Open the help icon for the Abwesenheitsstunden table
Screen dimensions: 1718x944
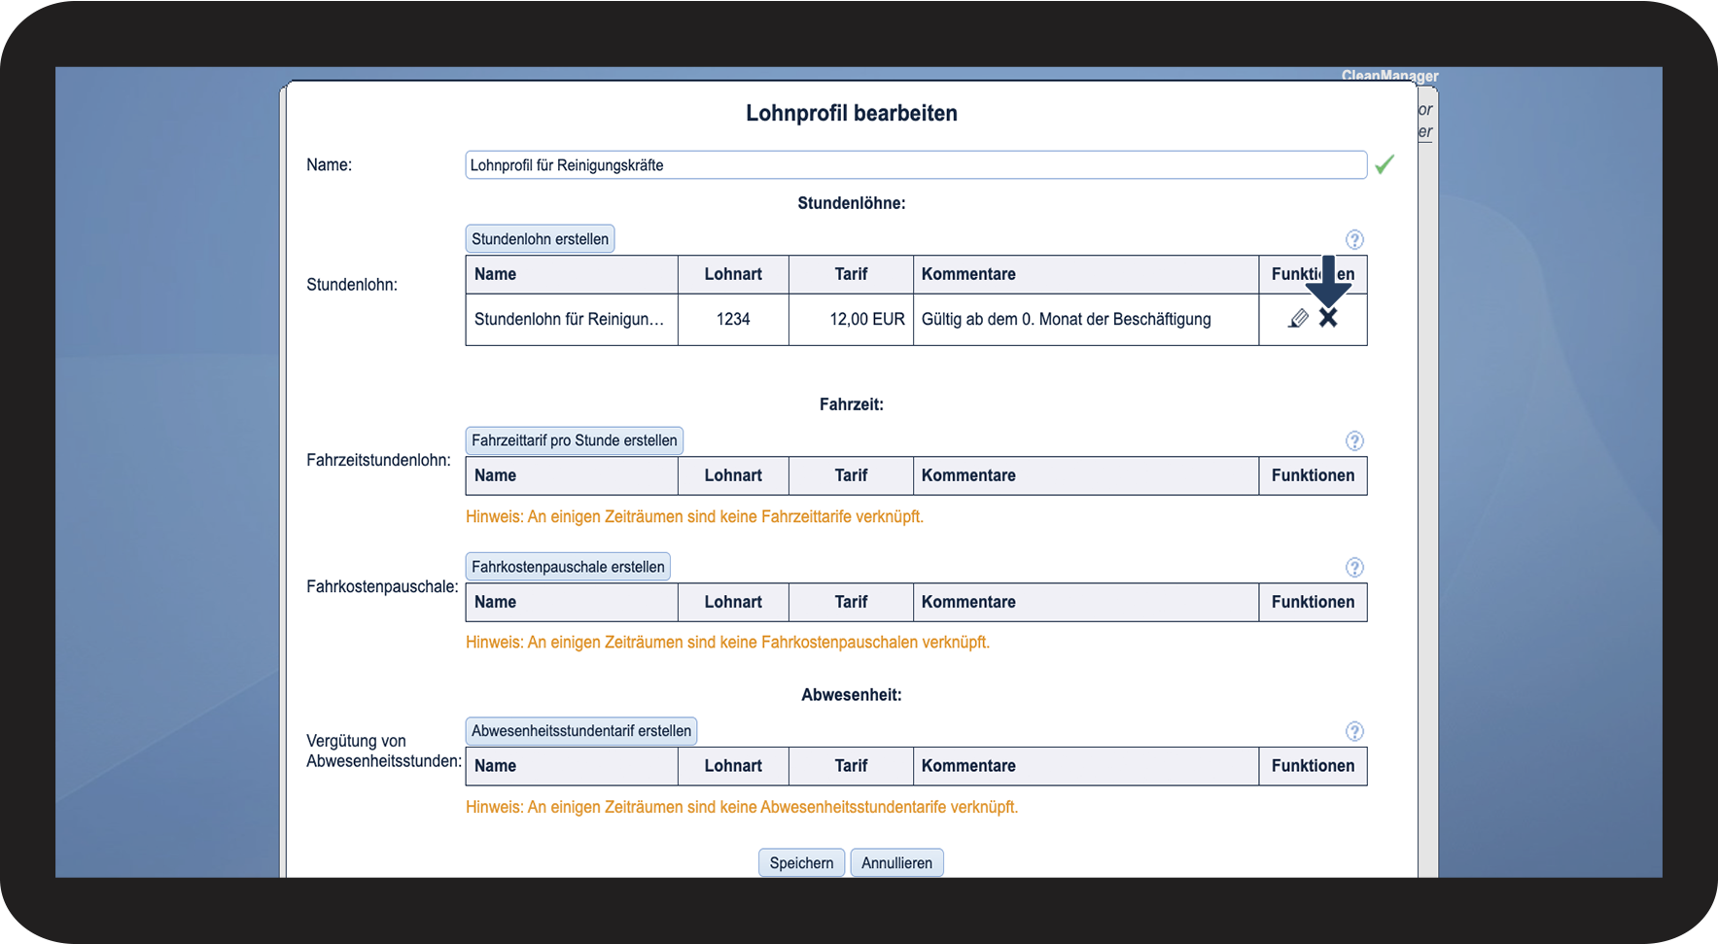(x=1354, y=731)
